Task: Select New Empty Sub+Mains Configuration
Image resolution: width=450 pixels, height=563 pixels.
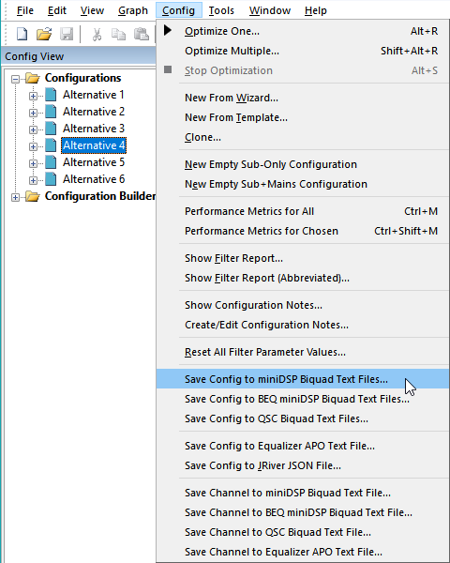Action: click(x=303, y=184)
